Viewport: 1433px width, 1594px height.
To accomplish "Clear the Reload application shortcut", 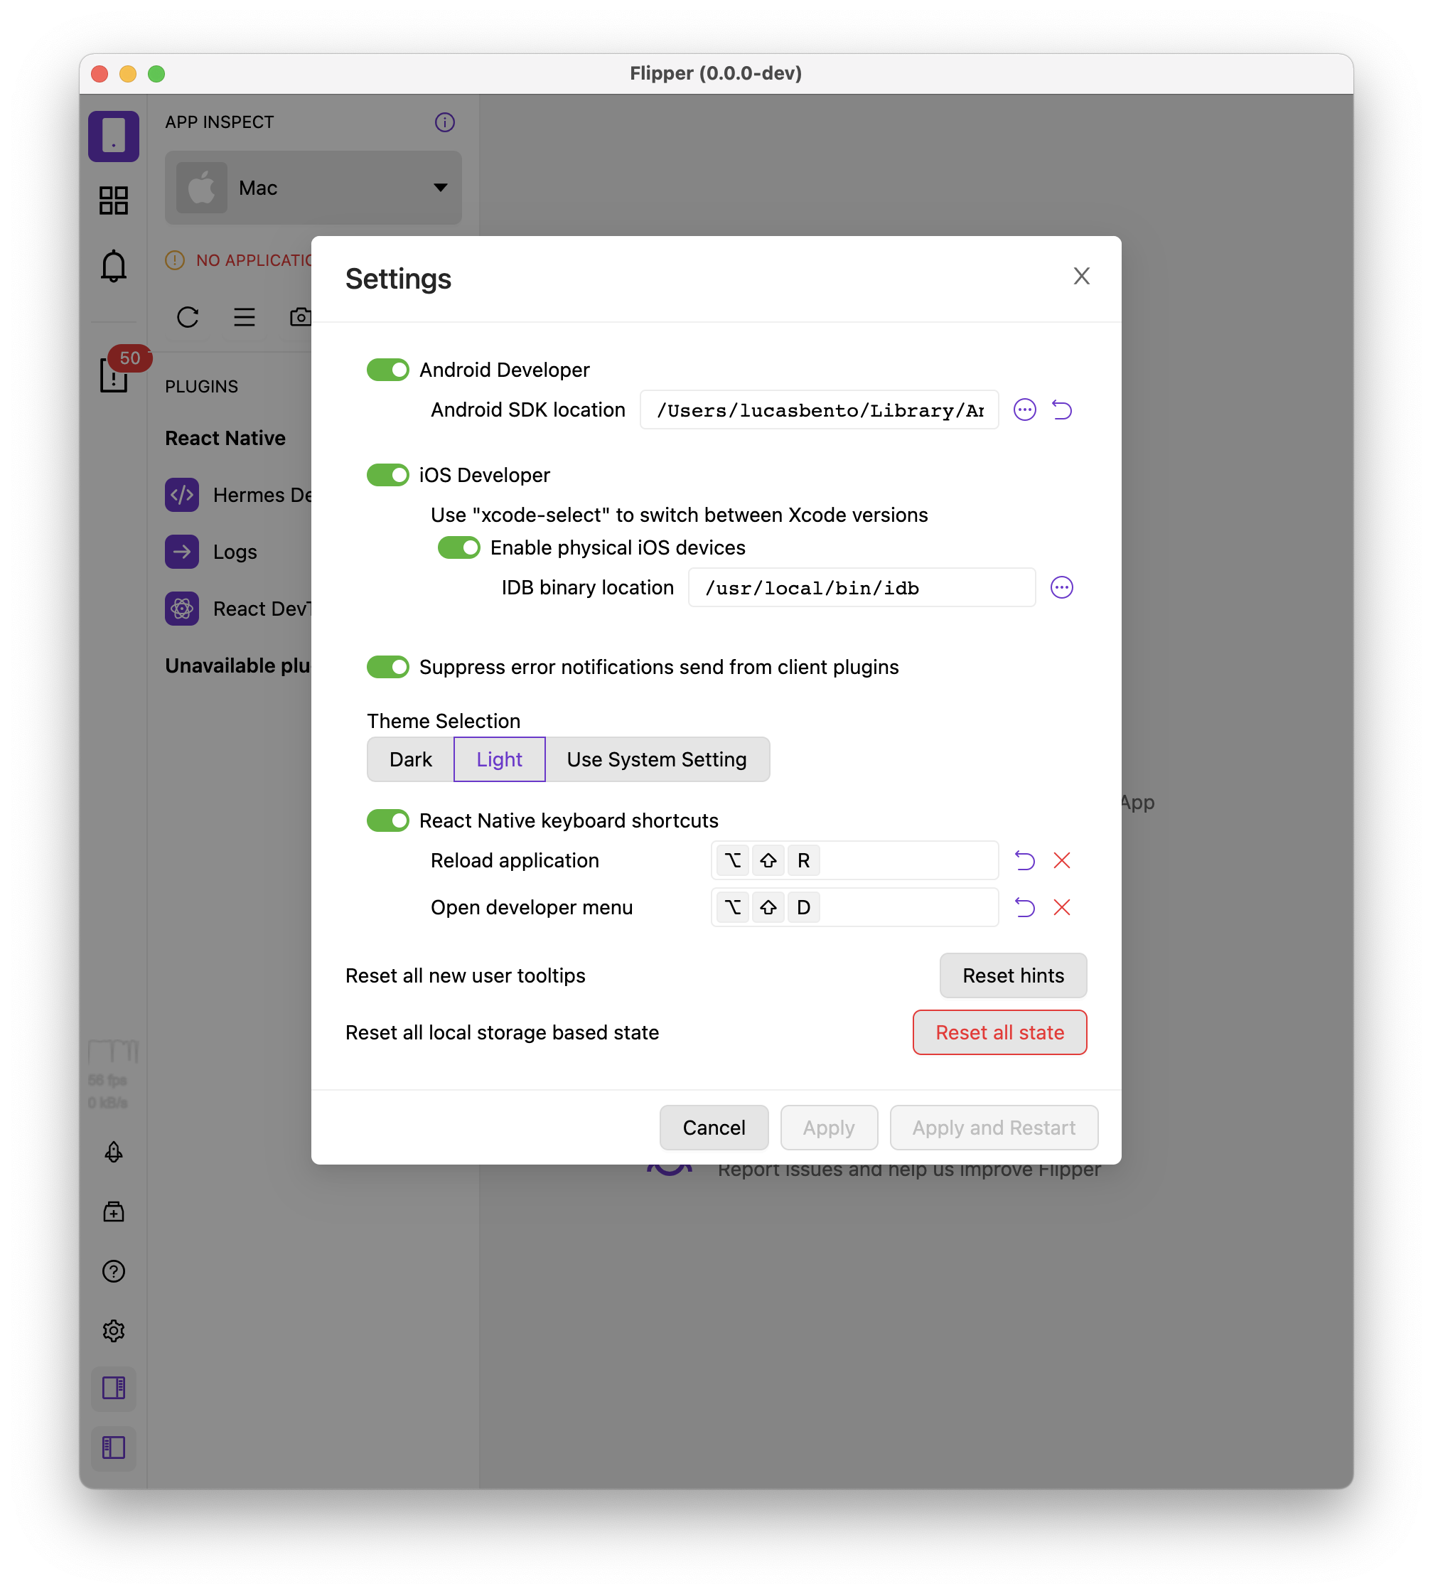I will [x=1061, y=860].
